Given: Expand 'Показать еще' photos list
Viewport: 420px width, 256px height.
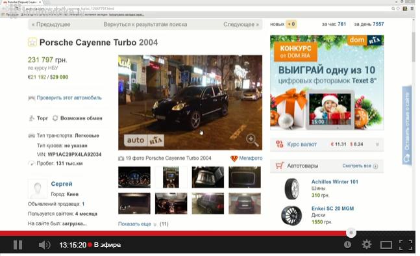Looking at the screenshot, I should click(134, 224).
